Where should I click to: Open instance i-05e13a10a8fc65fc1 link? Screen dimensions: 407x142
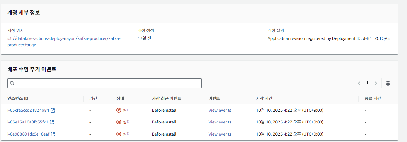coord(28,122)
